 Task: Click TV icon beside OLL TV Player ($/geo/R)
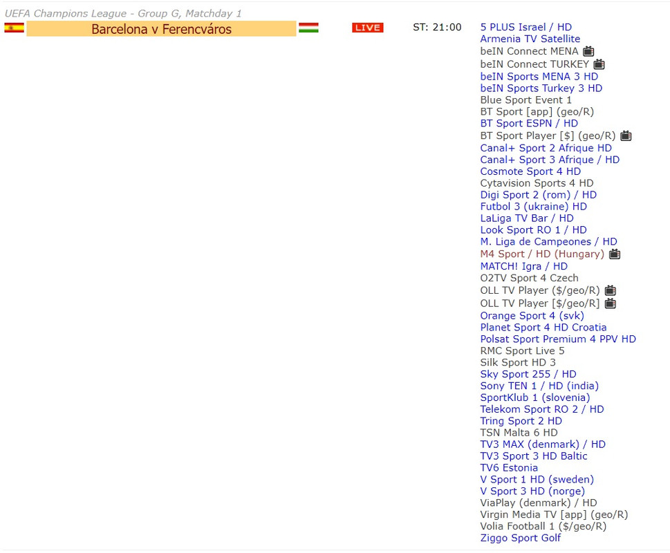pyautogui.click(x=610, y=290)
